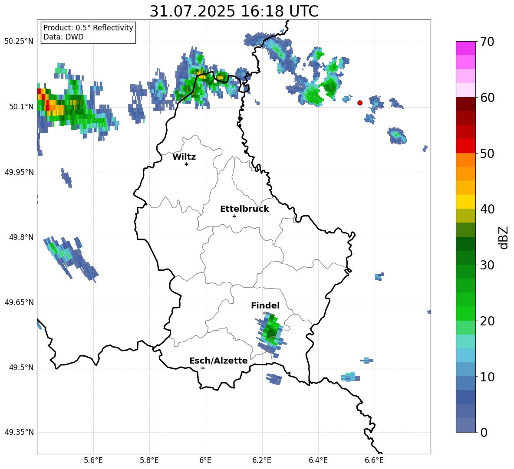514x469 pixels.
Task: Click the 40 value on colorbar
Action: [487, 209]
